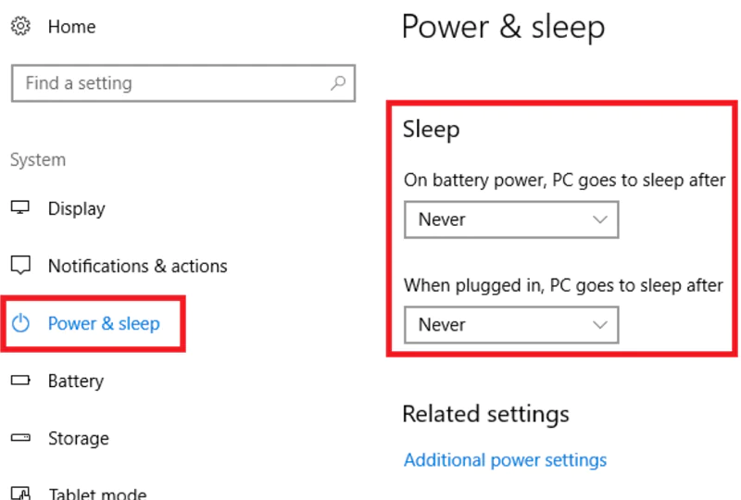Image resolution: width=741 pixels, height=500 pixels.
Task: Click the chevron on the plugged in dropdown
Action: click(x=600, y=325)
